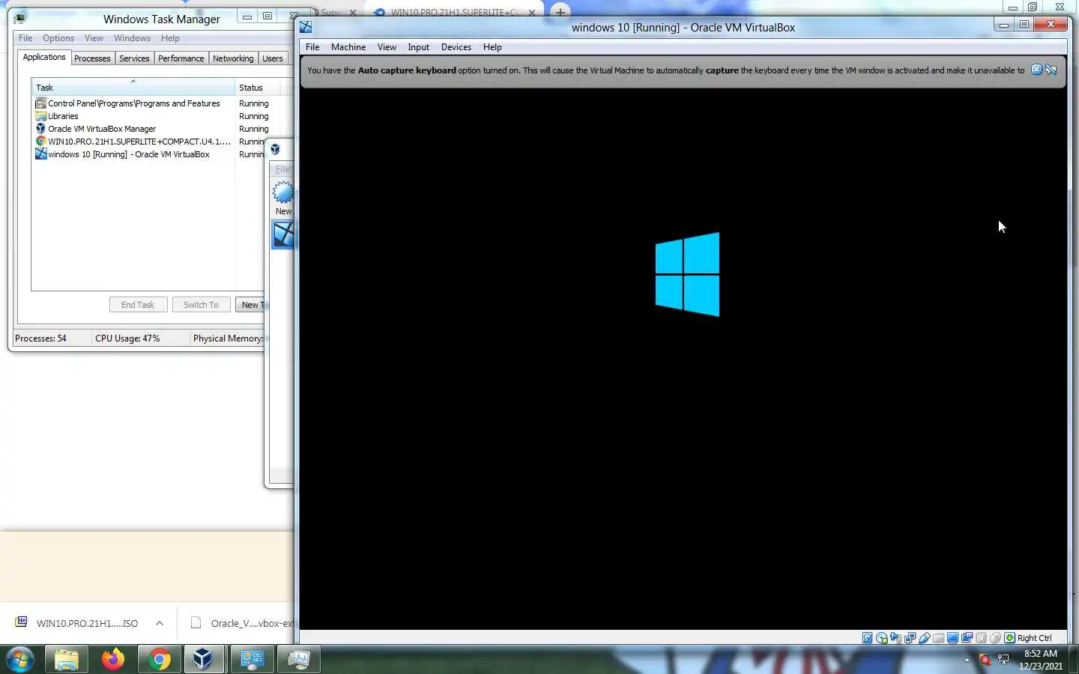
Task: Click Switch To button
Action: (201, 305)
